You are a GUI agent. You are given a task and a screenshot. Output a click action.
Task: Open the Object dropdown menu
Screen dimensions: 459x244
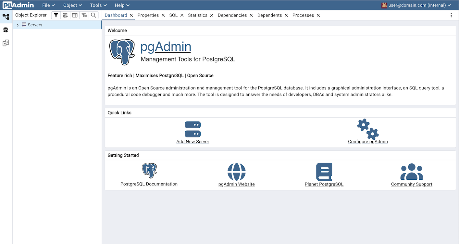(72, 5)
